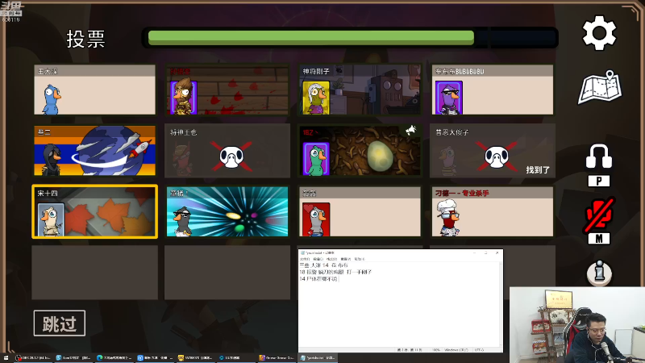
Task: Close the Notepad window
Action: 497,252
